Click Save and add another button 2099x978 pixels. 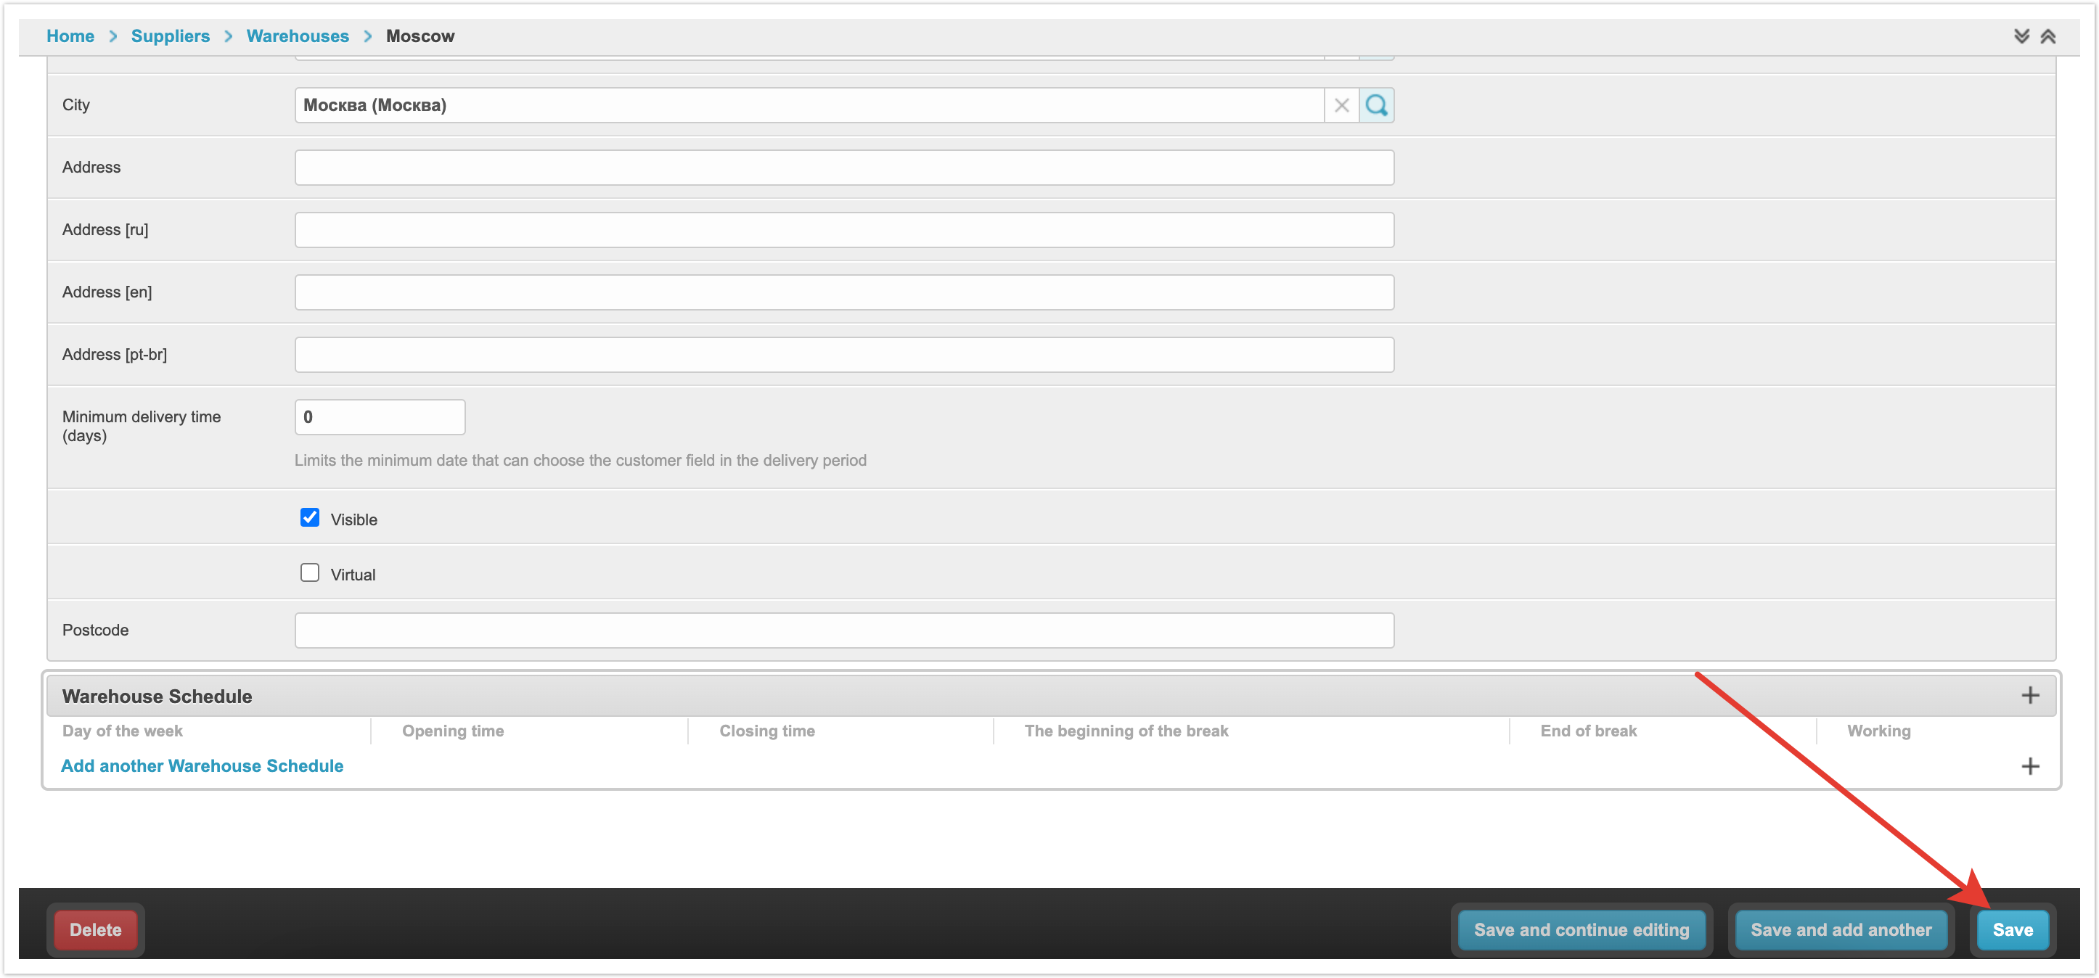(x=1841, y=930)
